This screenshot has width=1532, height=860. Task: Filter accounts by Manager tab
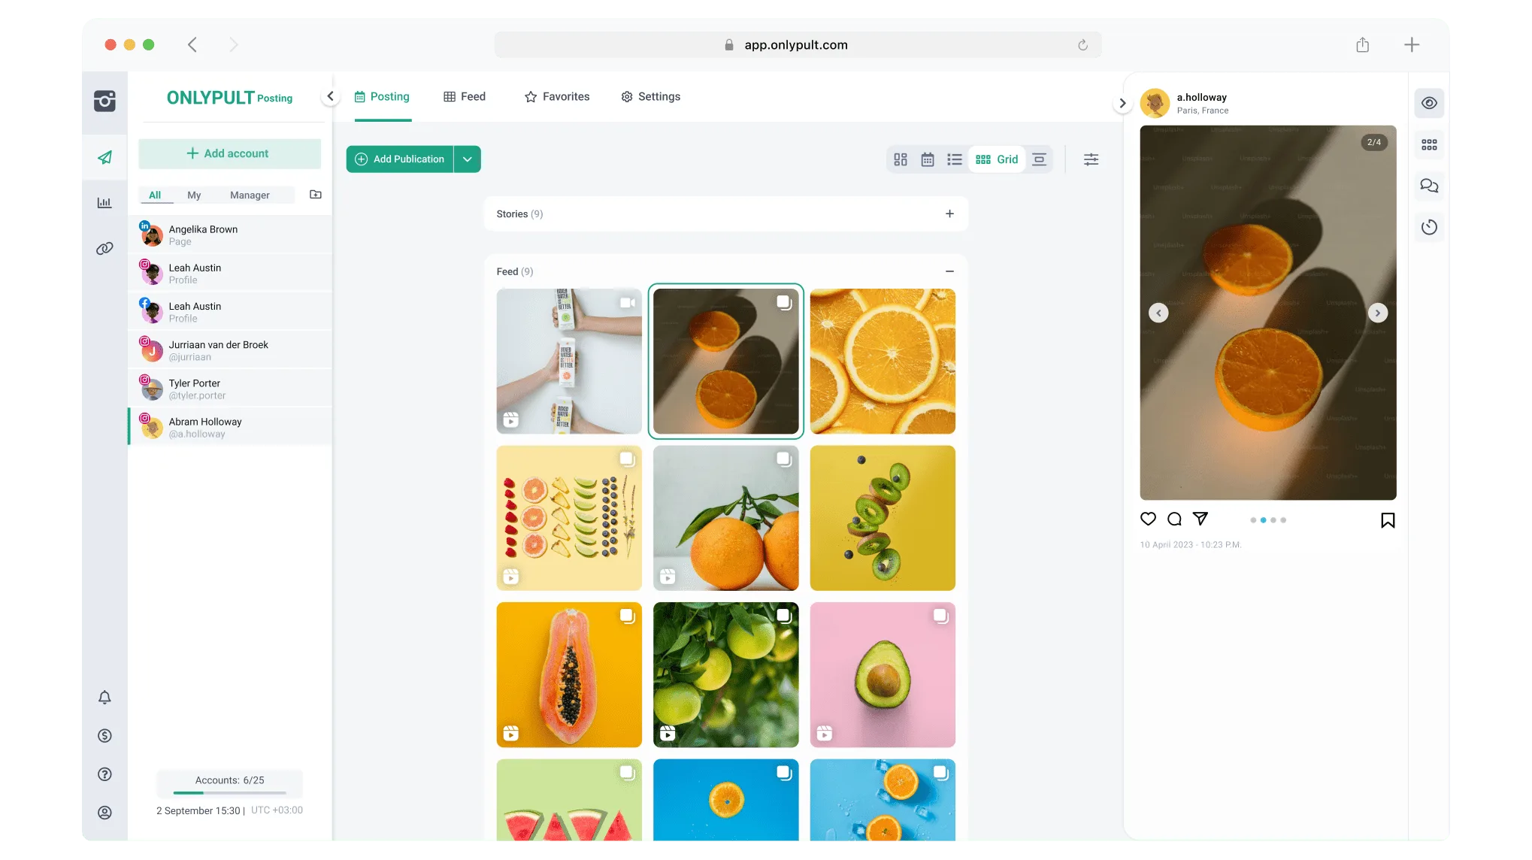click(x=250, y=195)
